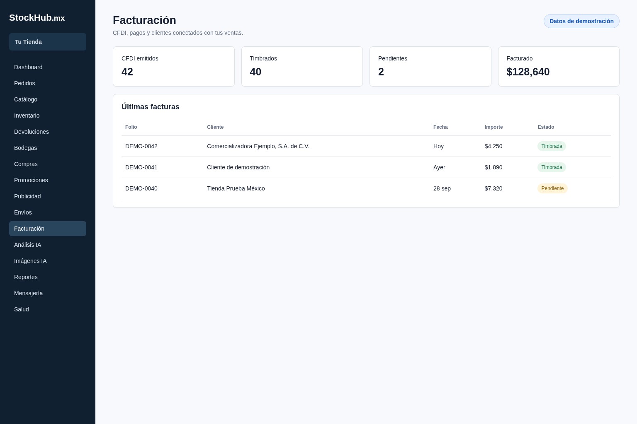Go to Pedidos in the sidebar

coord(48,83)
